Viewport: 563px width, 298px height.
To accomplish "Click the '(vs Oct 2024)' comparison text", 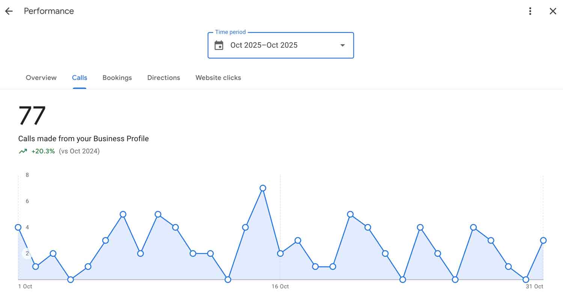I will [79, 151].
